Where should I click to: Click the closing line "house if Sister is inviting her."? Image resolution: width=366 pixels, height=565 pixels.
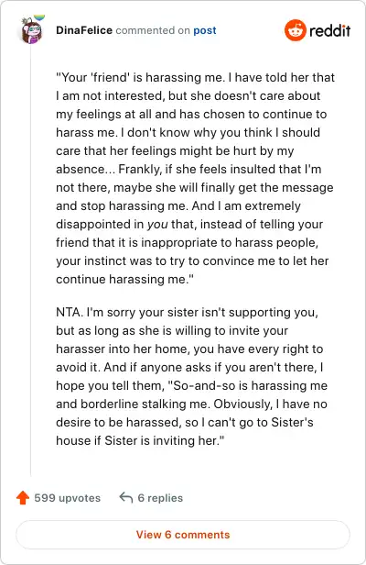(140, 440)
